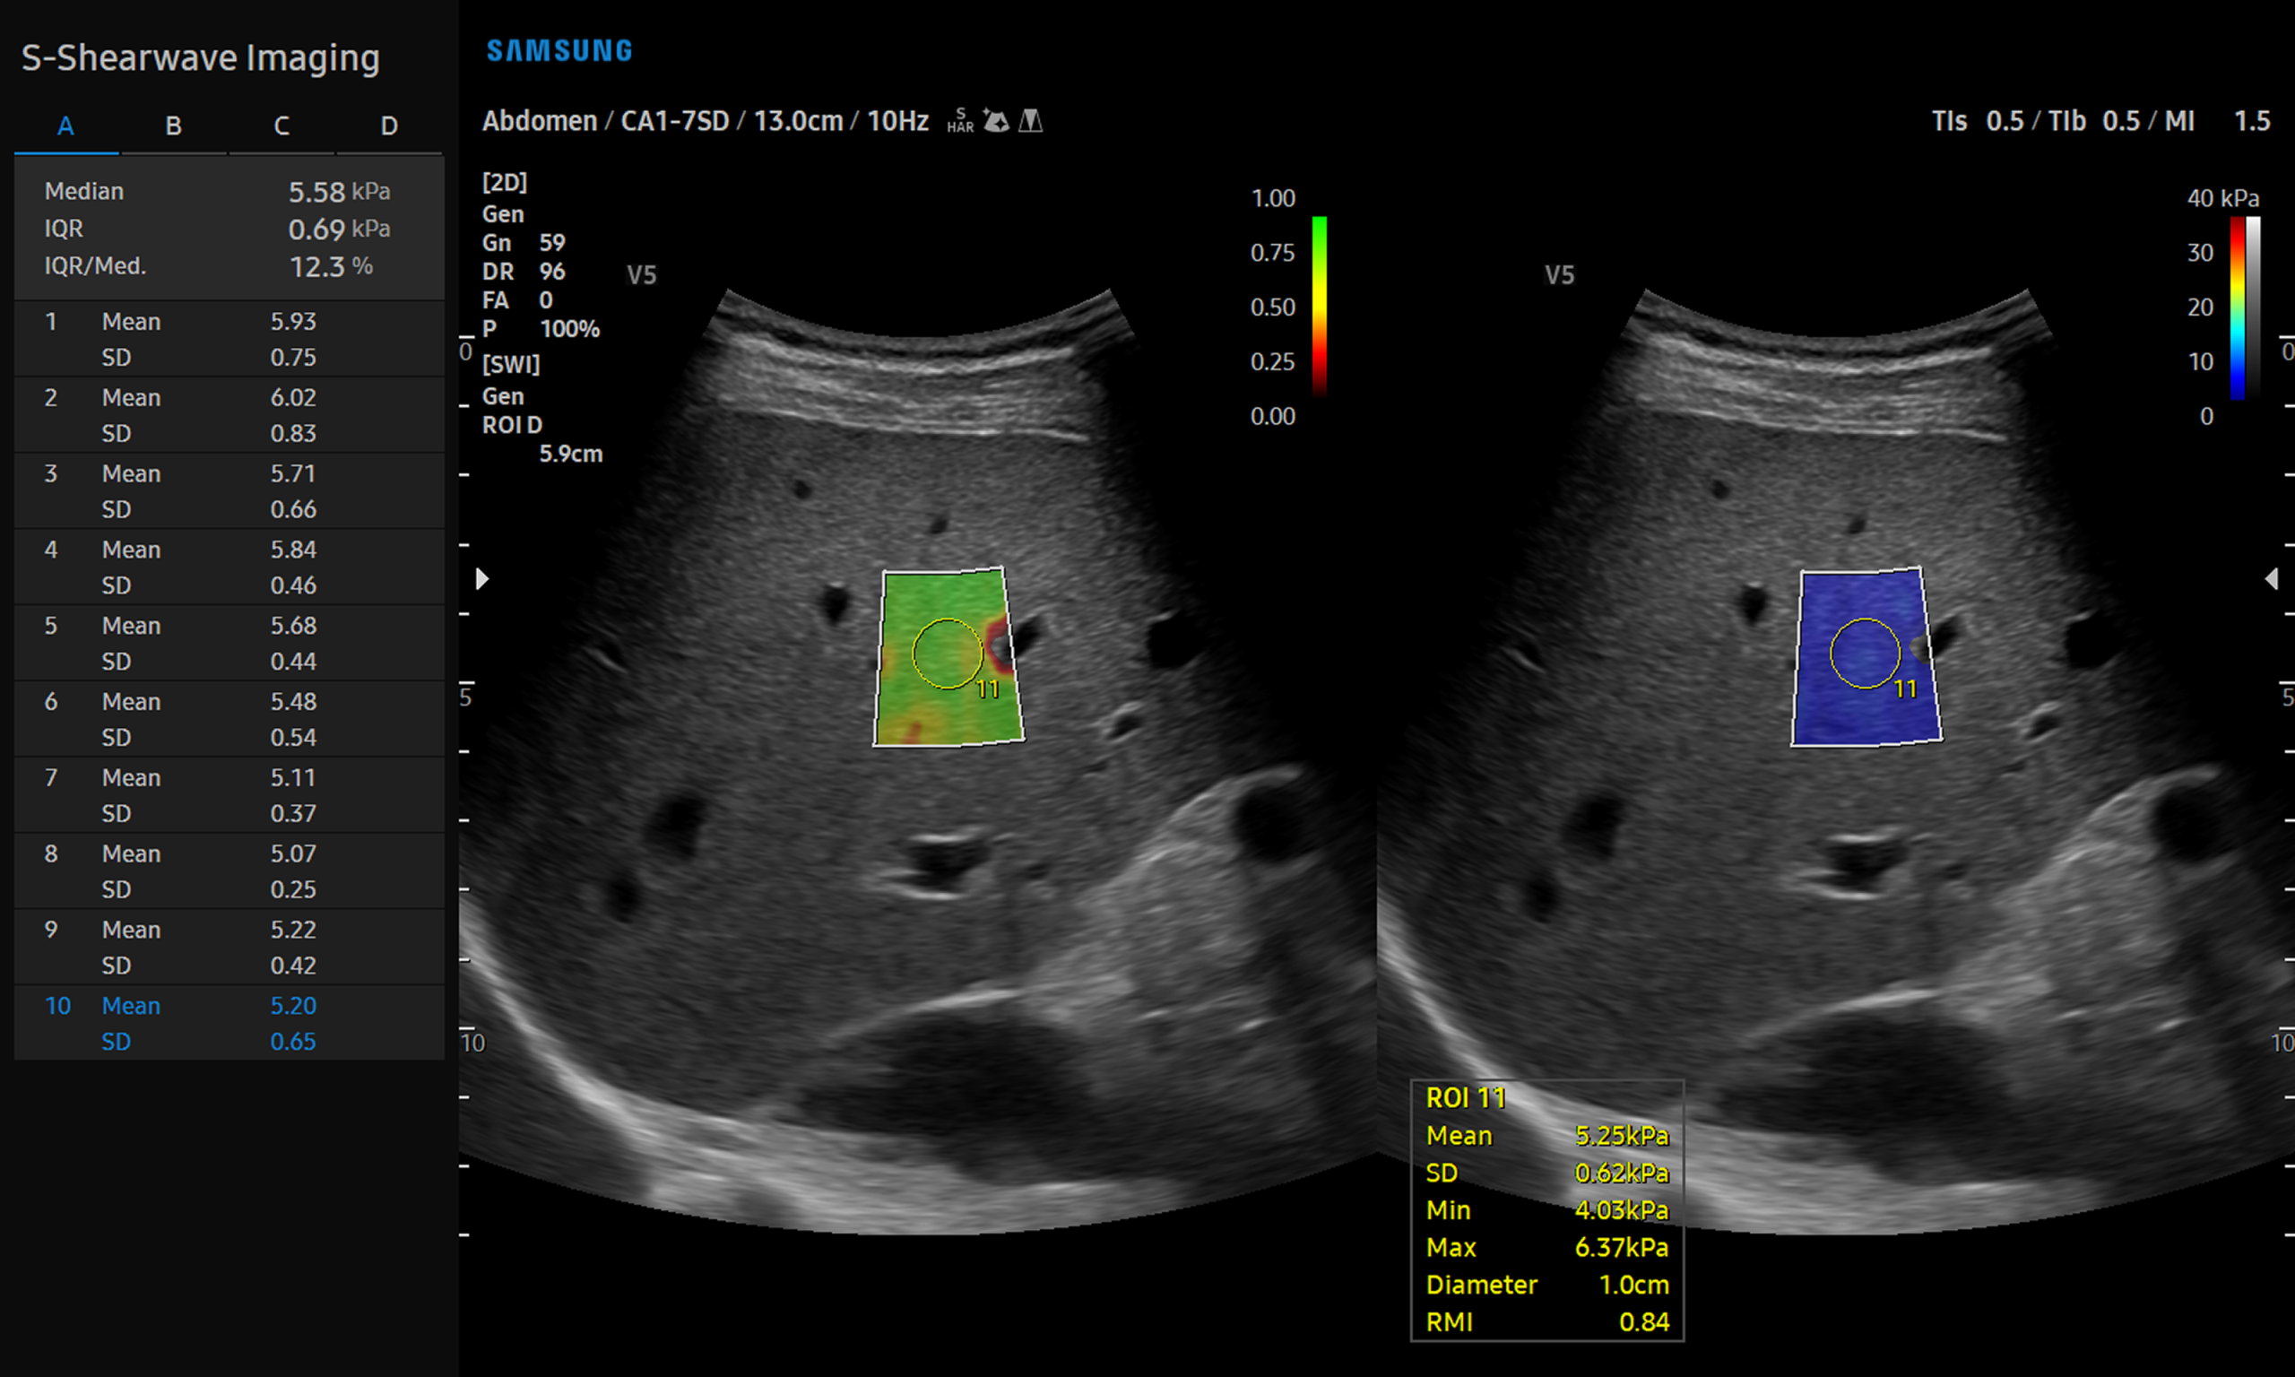Click the Abdomen preset label
Viewport: 2295px width, 1377px height.
(x=540, y=122)
